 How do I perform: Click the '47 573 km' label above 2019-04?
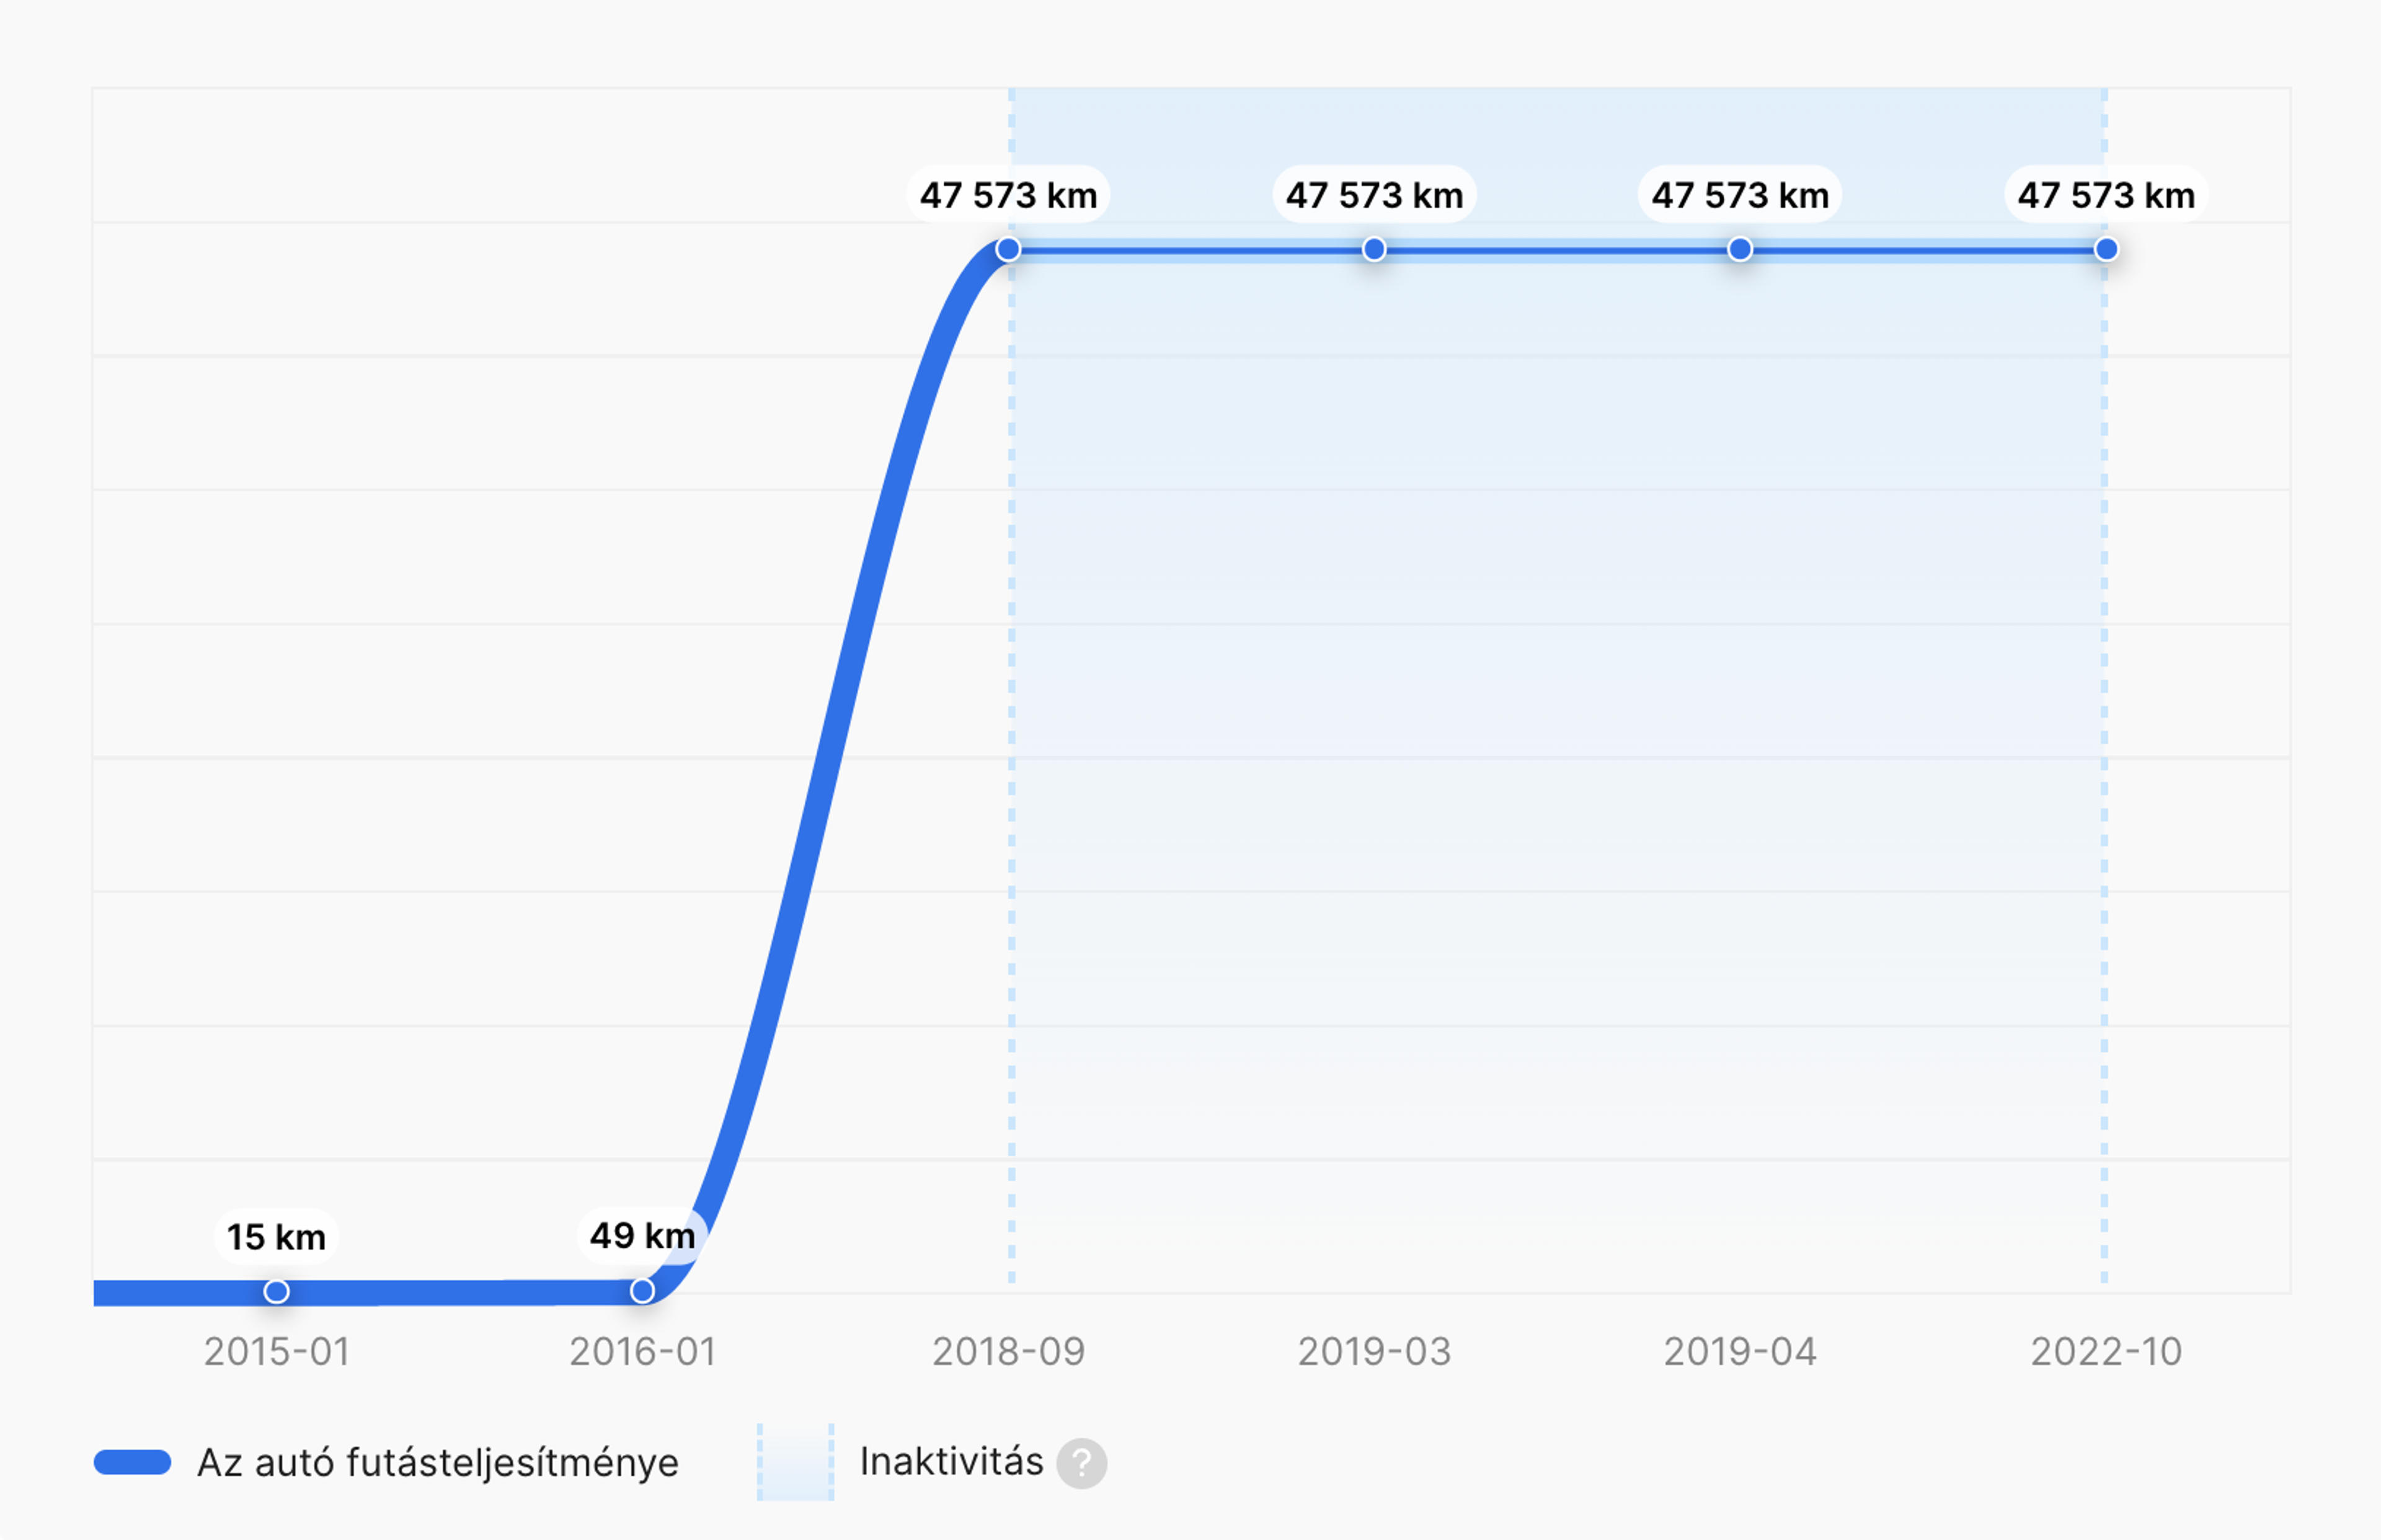point(1740,194)
